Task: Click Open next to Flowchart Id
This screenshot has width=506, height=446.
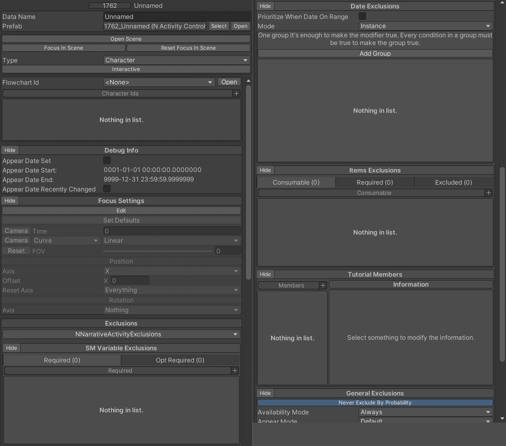Action: click(x=229, y=82)
